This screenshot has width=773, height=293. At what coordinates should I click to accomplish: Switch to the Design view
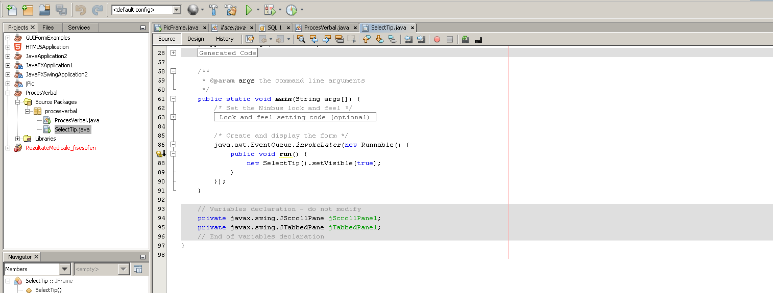tap(196, 39)
